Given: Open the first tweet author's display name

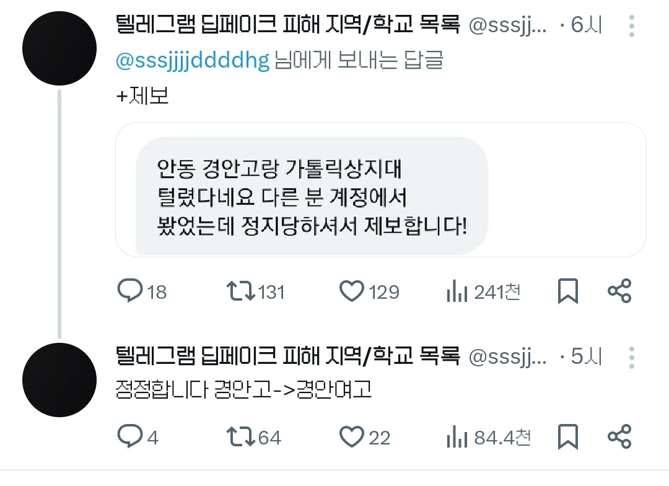Looking at the screenshot, I should click(287, 26).
